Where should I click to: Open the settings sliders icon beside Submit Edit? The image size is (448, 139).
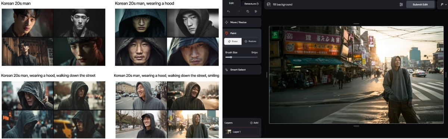[x=401, y=4]
